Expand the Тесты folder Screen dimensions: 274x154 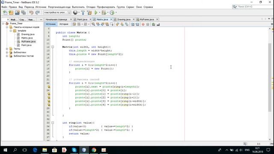tap(7, 49)
